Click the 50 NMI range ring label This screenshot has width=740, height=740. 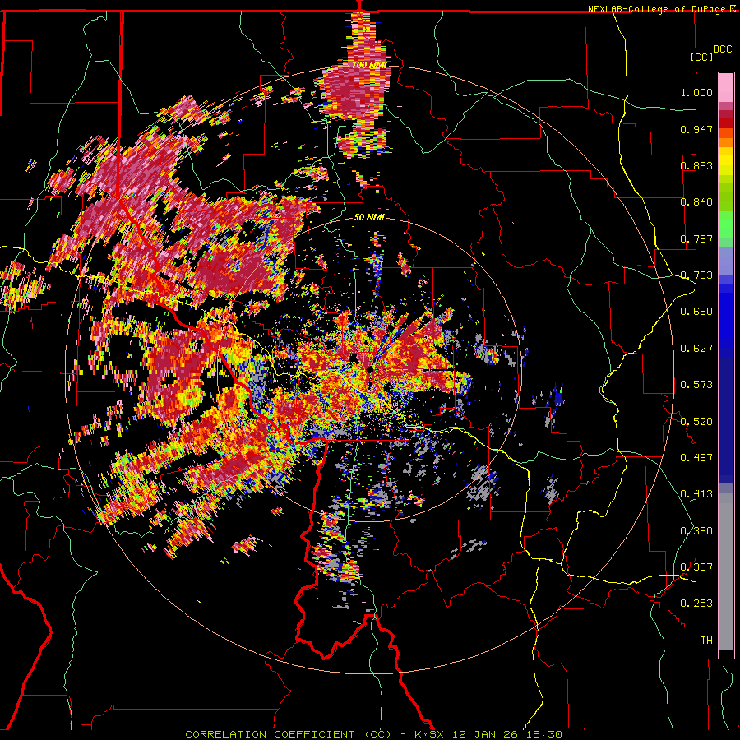point(369,217)
